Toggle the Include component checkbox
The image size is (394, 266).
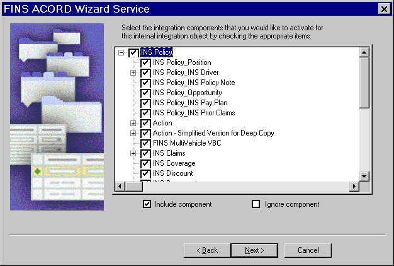pyautogui.click(x=147, y=204)
